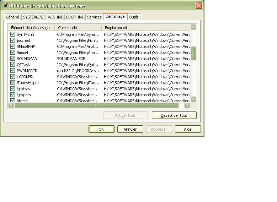Click the QTTask command path cell
Screen dimensions: 277x202
[x=78, y=65]
